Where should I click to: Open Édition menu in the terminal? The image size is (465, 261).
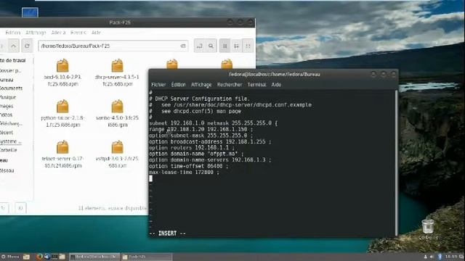(178, 85)
